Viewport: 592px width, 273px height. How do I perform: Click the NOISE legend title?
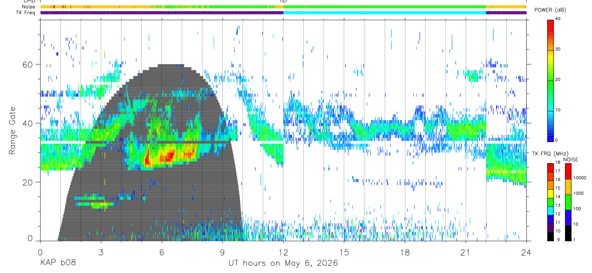tap(570, 159)
